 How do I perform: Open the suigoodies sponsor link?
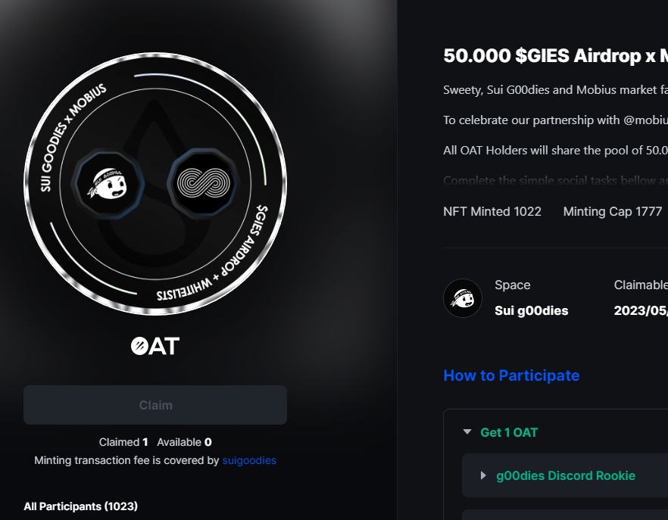click(249, 460)
